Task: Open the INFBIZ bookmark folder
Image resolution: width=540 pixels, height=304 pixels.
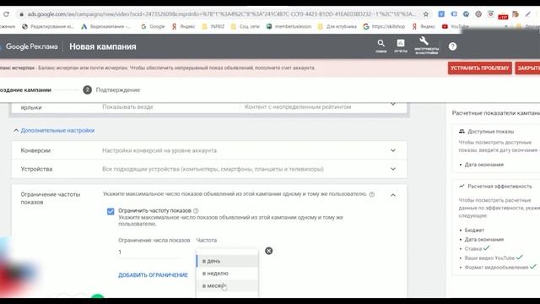Action: pyautogui.click(x=213, y=26)
